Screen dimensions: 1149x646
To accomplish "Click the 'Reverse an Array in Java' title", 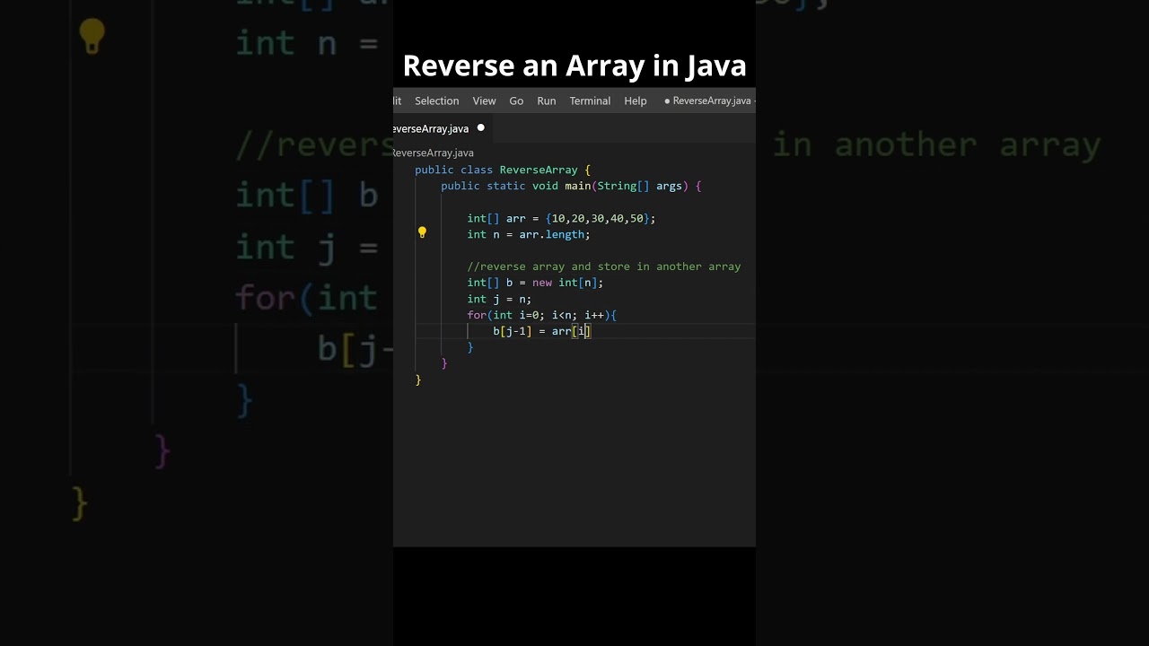I will tap(574, 65).
